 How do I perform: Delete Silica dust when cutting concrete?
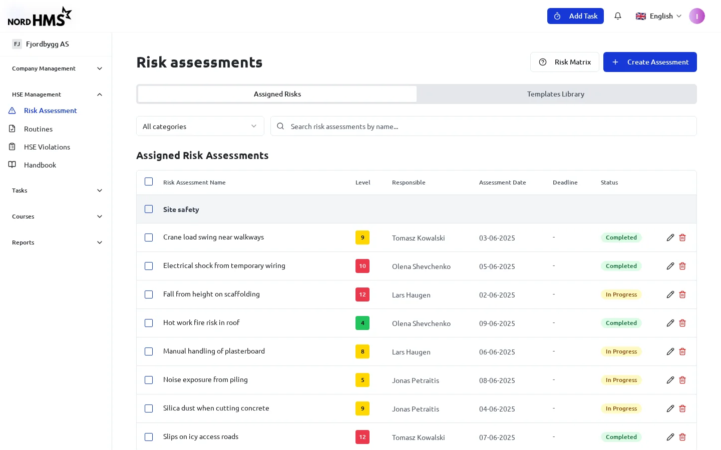(x=682, y=408)
